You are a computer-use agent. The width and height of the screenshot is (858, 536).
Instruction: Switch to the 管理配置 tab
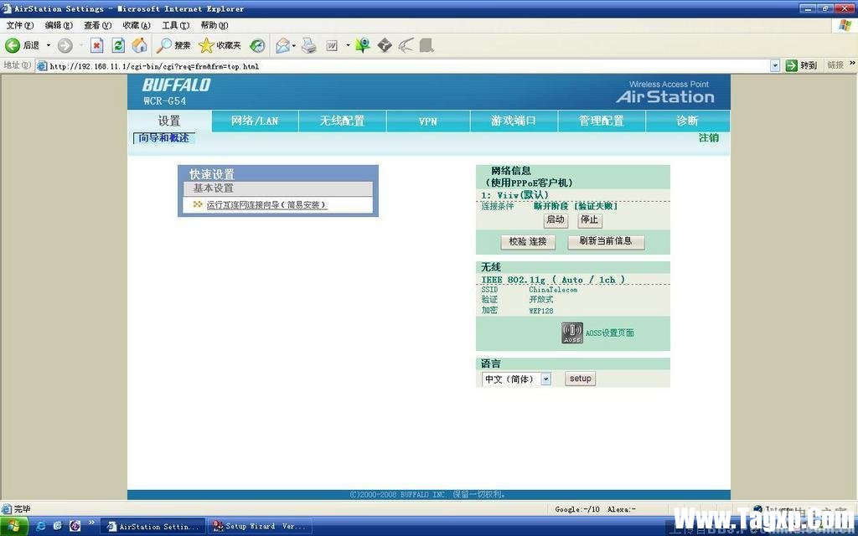pos(602,121)
